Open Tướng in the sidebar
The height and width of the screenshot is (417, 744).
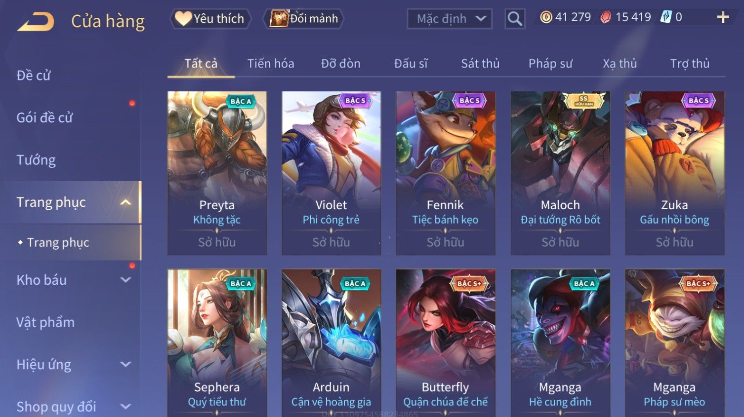[36, 160]
